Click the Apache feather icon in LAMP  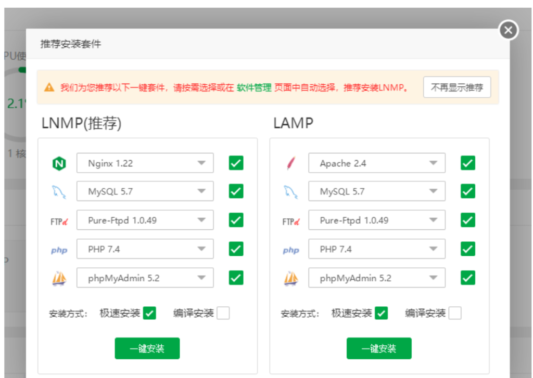(x=290, y=164)
